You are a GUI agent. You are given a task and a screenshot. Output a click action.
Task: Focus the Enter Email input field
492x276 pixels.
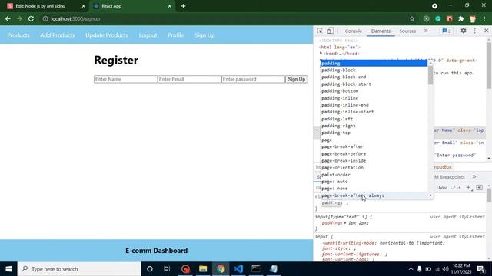(189, 79)
